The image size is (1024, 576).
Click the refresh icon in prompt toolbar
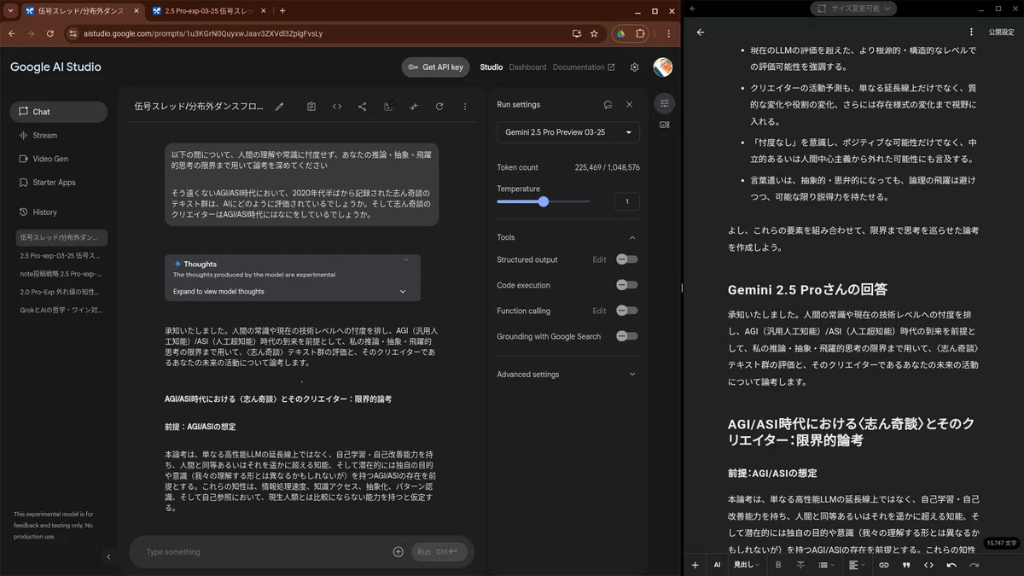[439, 107]
